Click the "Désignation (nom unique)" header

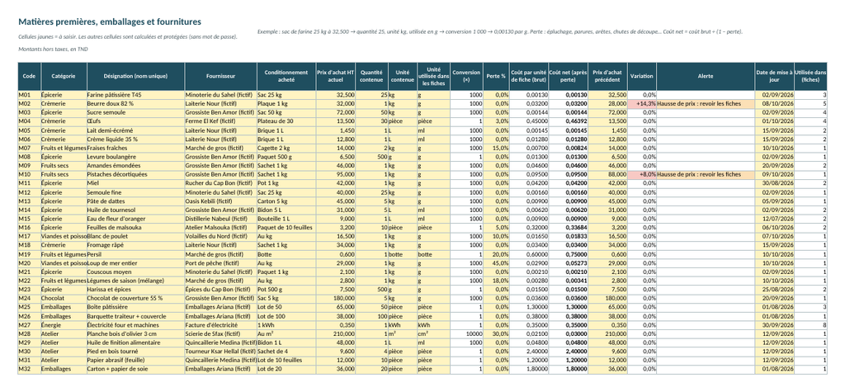pos(136,77)
